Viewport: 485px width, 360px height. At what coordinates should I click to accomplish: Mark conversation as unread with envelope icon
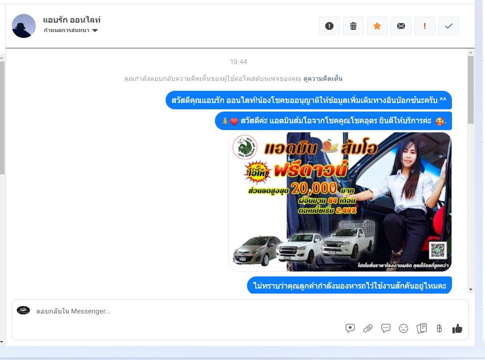(401, 26)
